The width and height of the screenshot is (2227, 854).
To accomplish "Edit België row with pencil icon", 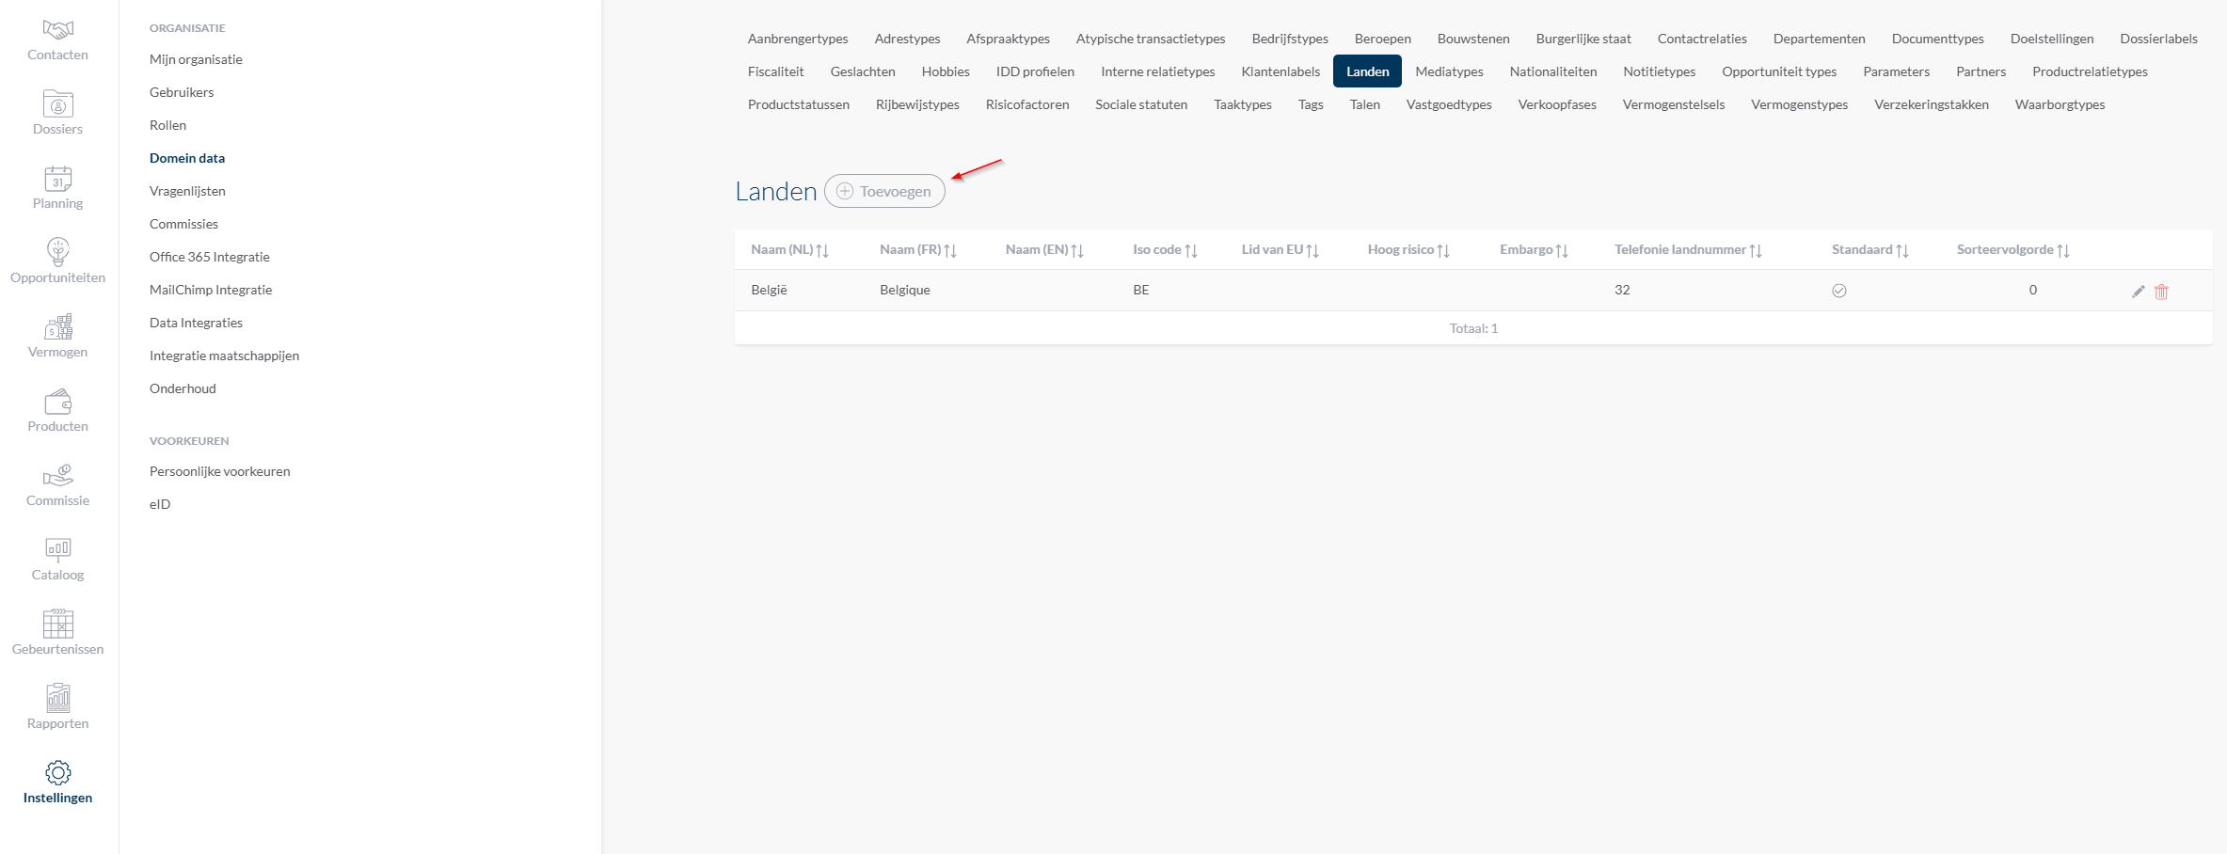I will (x=2138, y=292).
